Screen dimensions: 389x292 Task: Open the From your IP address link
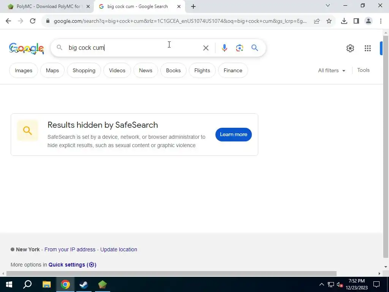[70, 249]
